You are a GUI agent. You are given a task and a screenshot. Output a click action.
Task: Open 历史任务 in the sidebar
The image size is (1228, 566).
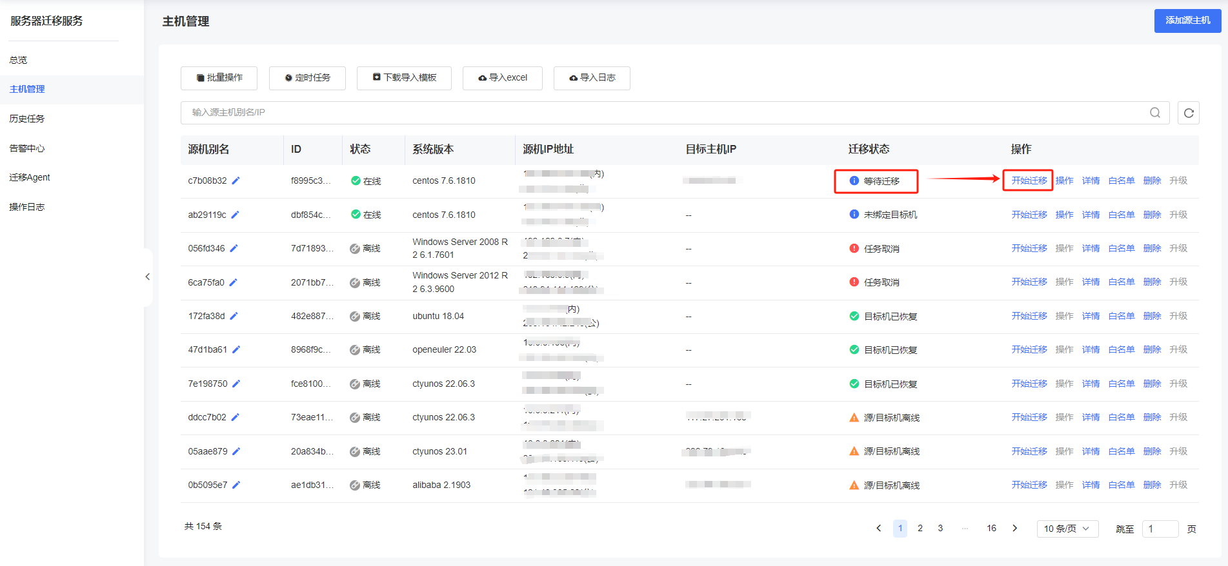pyautogui.click(x=27, y=119)
